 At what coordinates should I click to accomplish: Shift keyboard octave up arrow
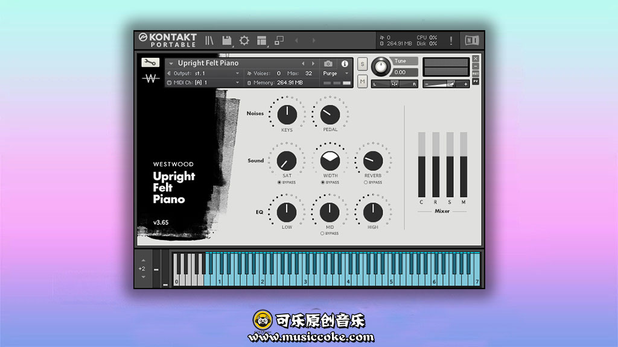click(144, 260)
